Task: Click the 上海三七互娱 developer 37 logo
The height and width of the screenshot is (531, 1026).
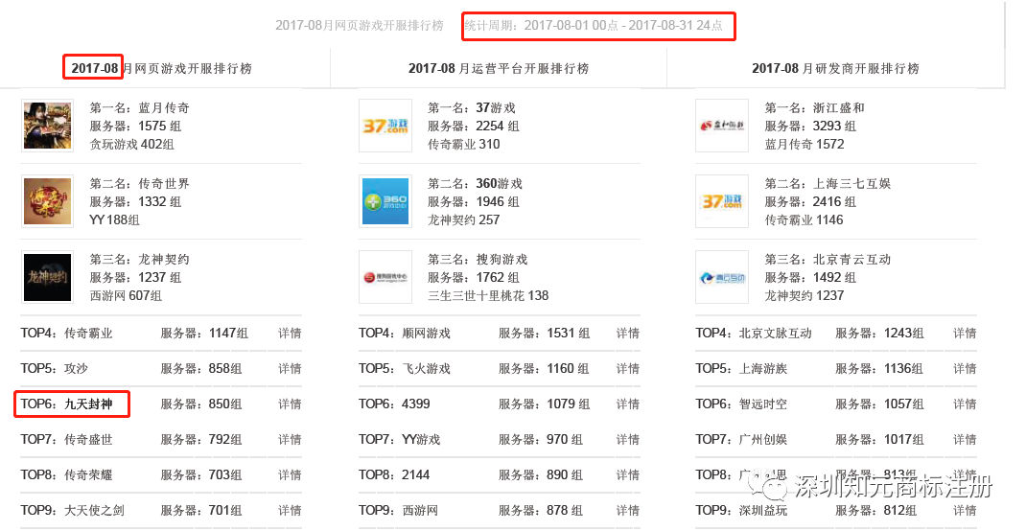Action: coord(723,201)
